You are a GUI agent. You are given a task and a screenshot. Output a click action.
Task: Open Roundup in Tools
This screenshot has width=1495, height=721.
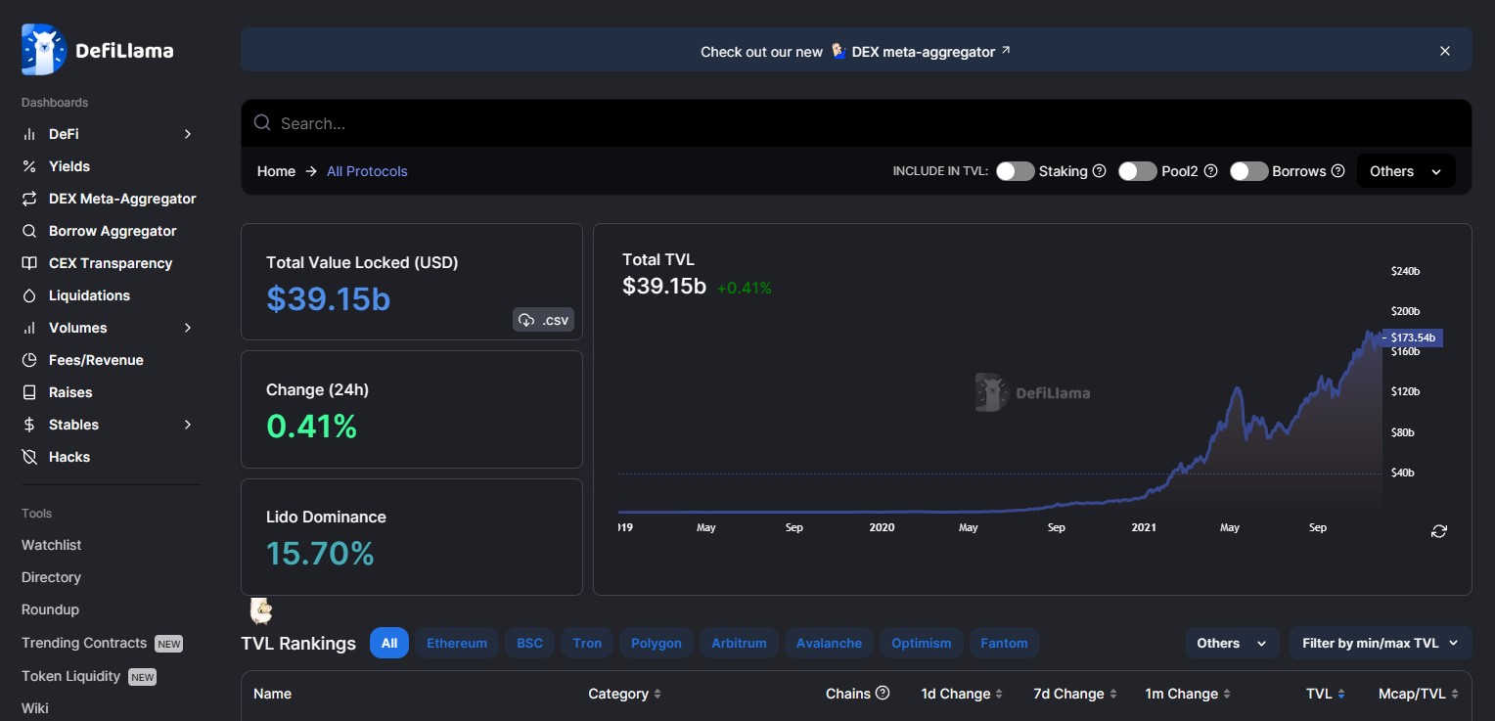click(50, 609)
